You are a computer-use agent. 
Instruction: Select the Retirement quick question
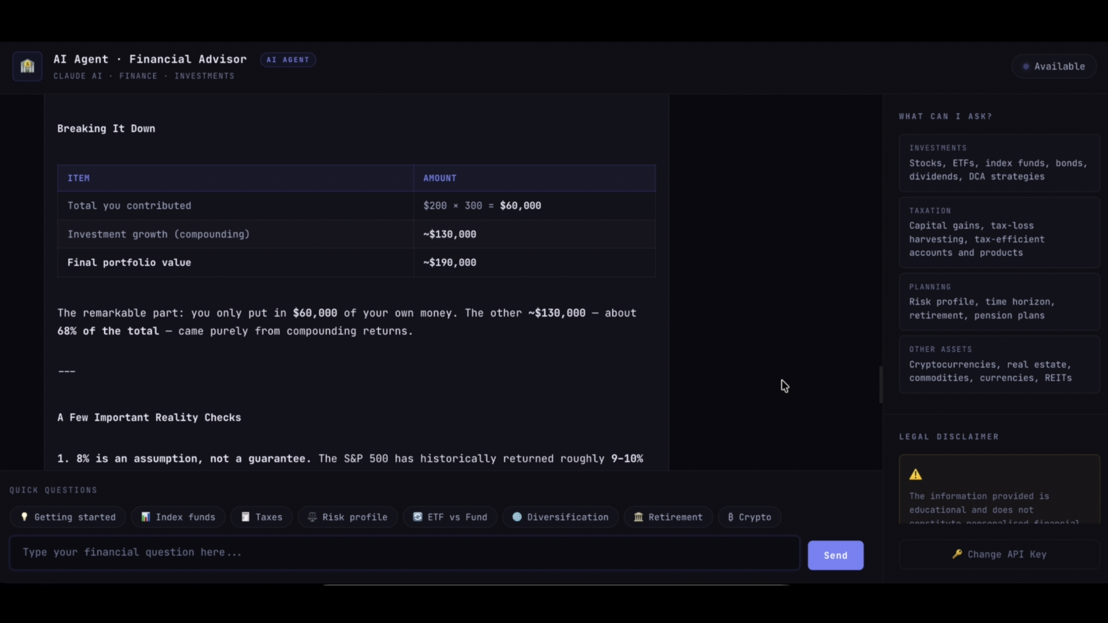[x=668, y=517]
